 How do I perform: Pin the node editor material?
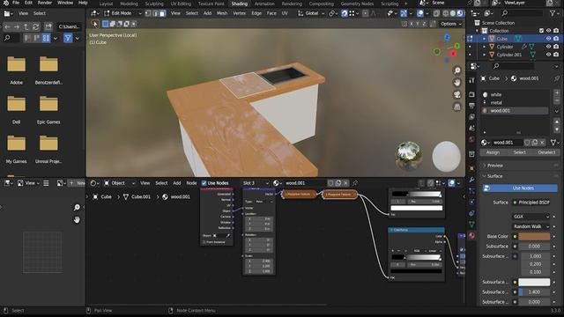(355, 183)
